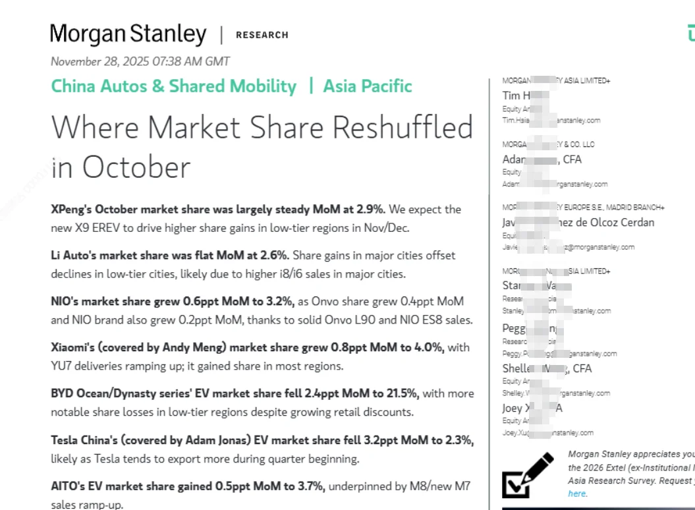695x510 pixels.
Task: Click the XPeng's October market share sentence
Action: (218, 210)
